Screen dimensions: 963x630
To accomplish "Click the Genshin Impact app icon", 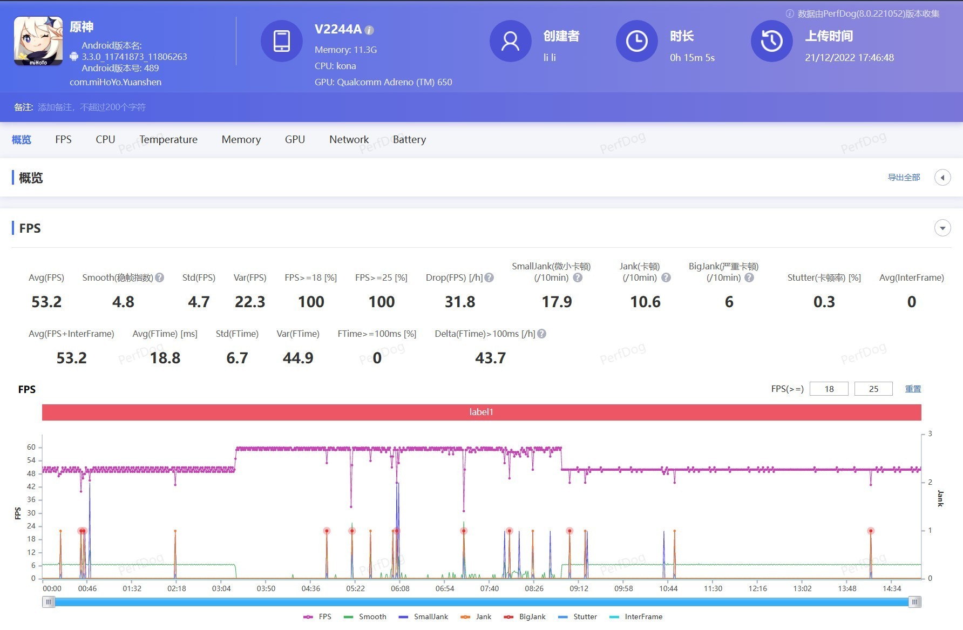I will pos(38,41).
